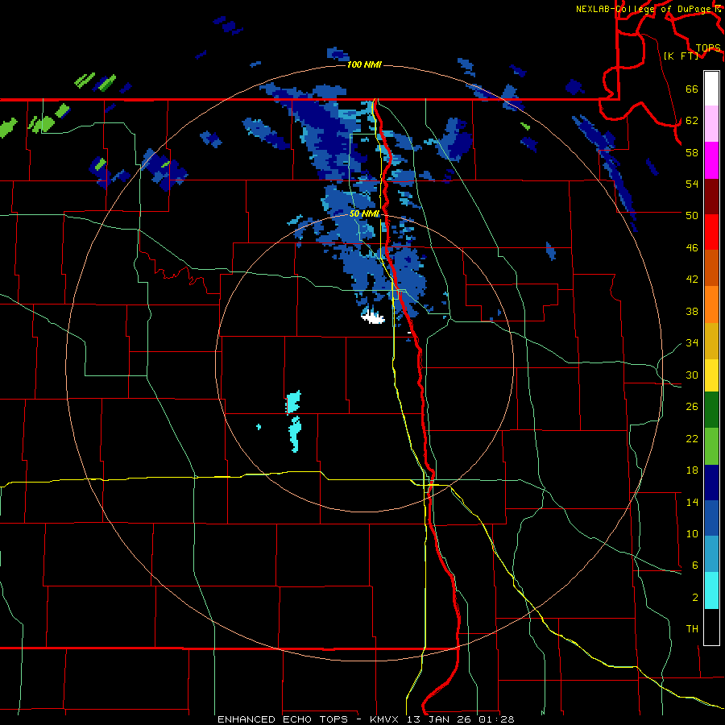Click the 6 value on the scale
This screenshot has height=725, width=725.
pyautogui.click(x=695, y=565)
